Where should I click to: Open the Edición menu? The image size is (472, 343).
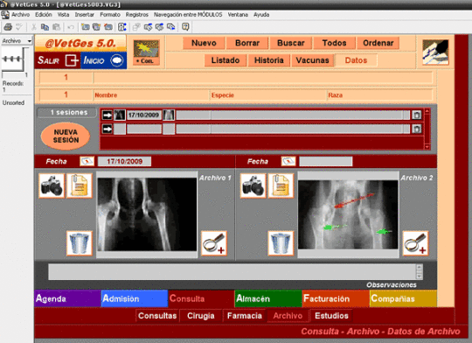(x=44, y=15)
